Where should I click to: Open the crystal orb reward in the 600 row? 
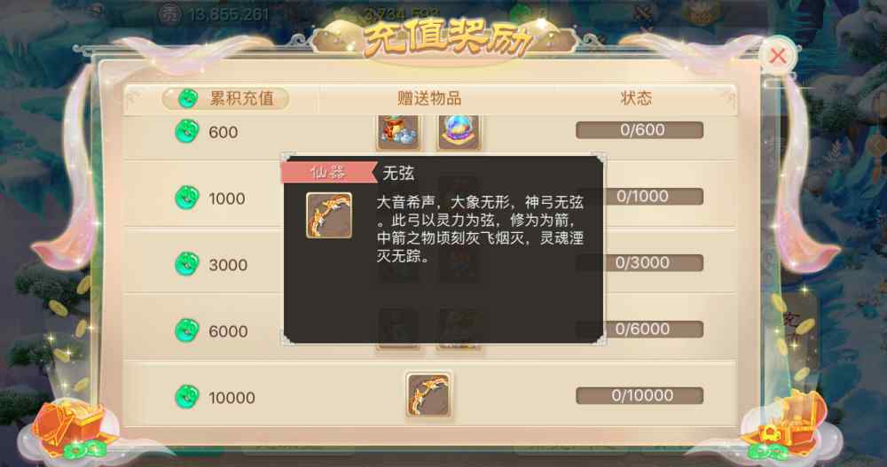[459, 132]
